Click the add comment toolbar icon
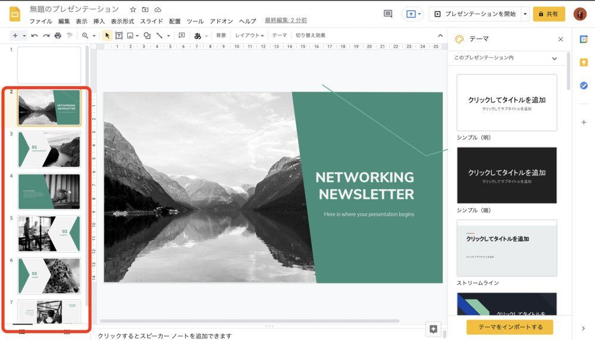The width and height of the screenshot is (595, 340). click(181, 36)
